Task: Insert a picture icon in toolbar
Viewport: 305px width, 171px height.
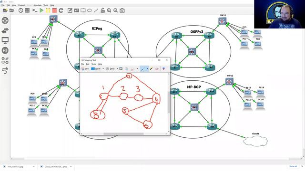Action: pos(76,10)
